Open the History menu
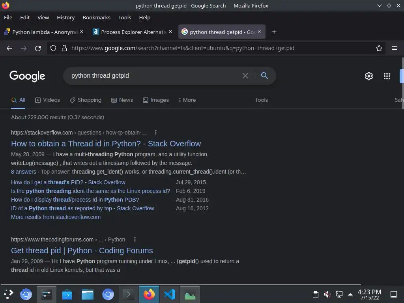404x303 pixels. [x=66, y=17]
